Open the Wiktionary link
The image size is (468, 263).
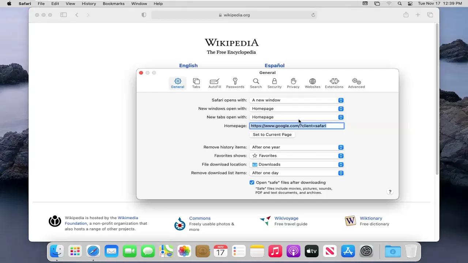point(371,218)
